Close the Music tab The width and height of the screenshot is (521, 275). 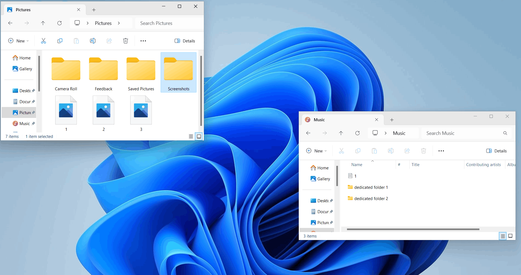[377, 120]
